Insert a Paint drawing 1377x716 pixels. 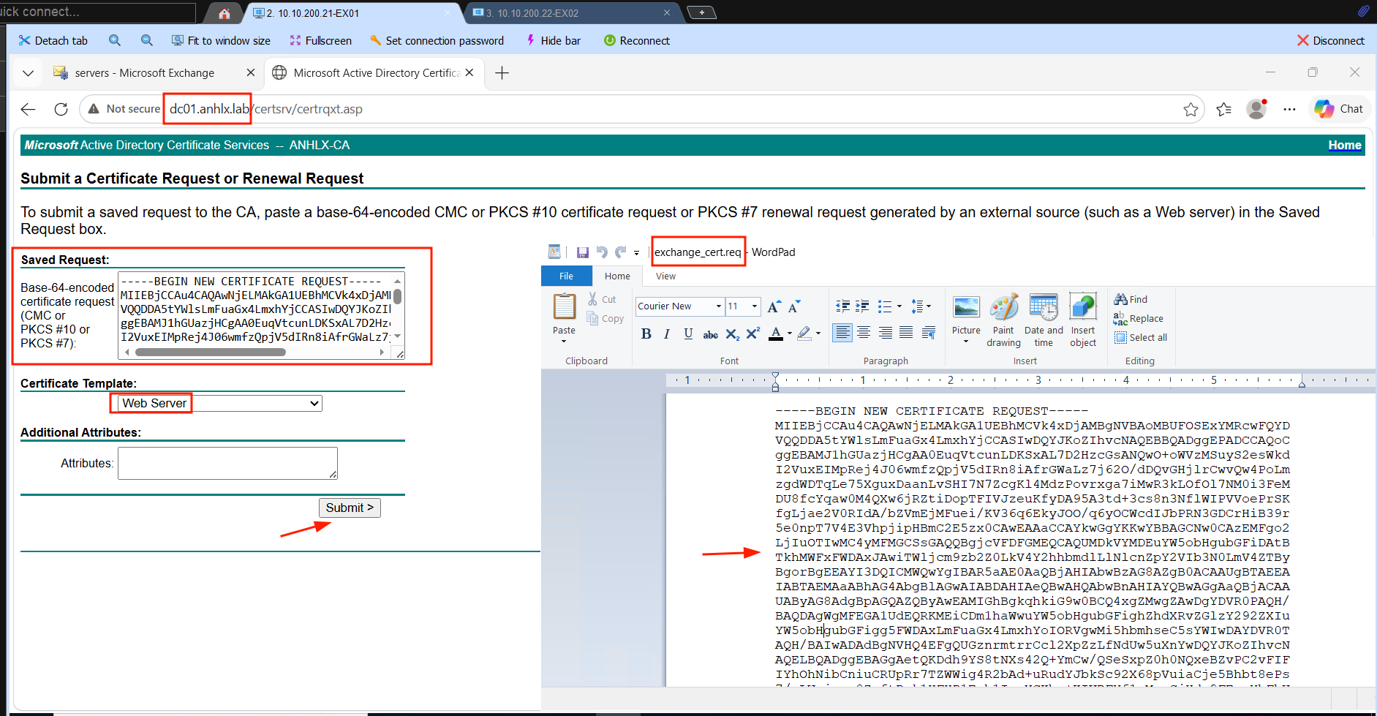pyautogui.click(x=1003, y=320)
